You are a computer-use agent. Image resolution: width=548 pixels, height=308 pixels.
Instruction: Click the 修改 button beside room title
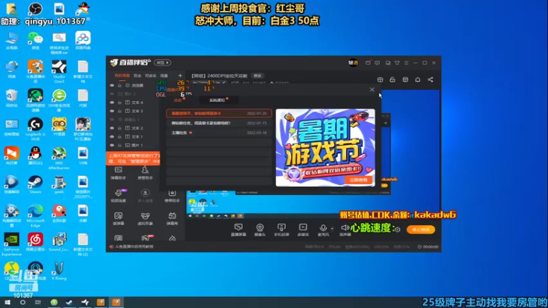coord(258,76)
